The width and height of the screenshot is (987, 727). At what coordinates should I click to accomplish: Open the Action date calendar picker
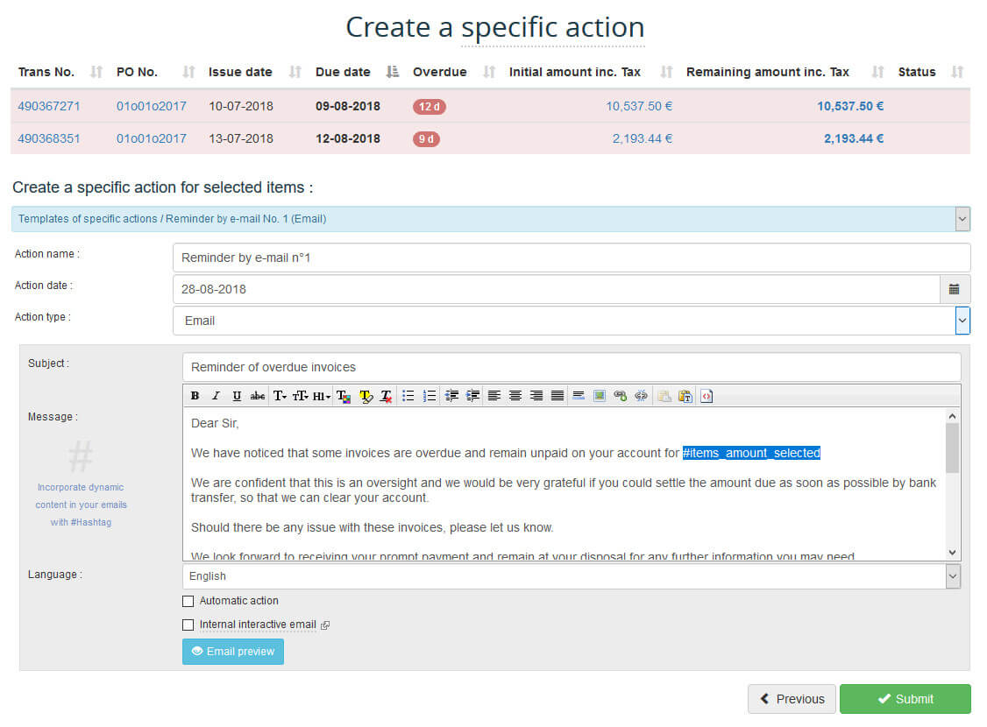pos(955,289)
